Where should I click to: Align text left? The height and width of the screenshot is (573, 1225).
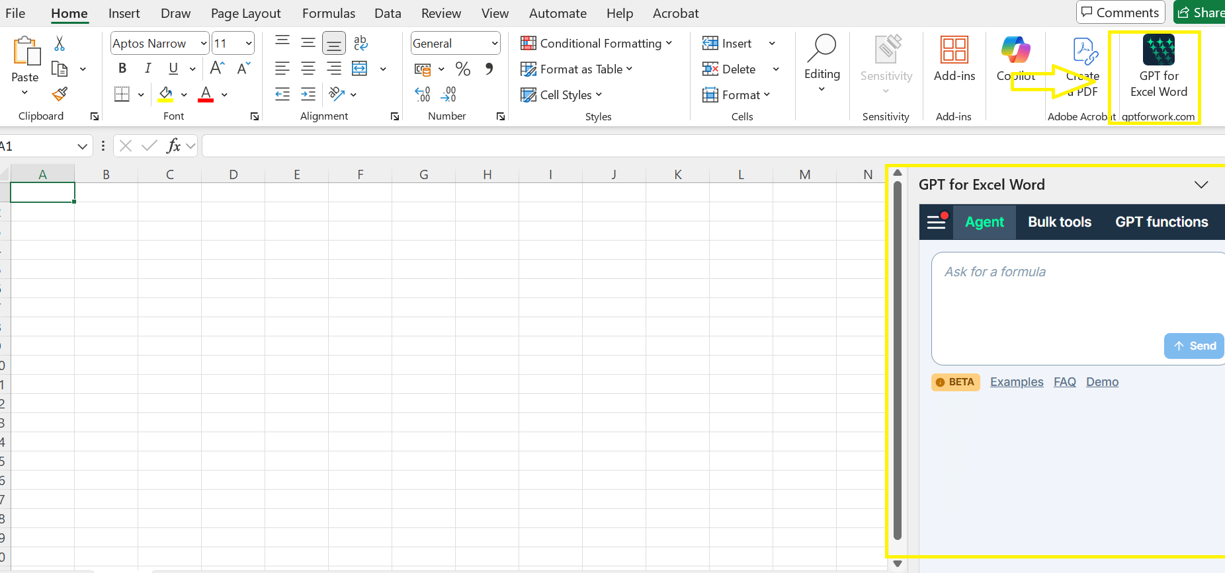[282, 68]
